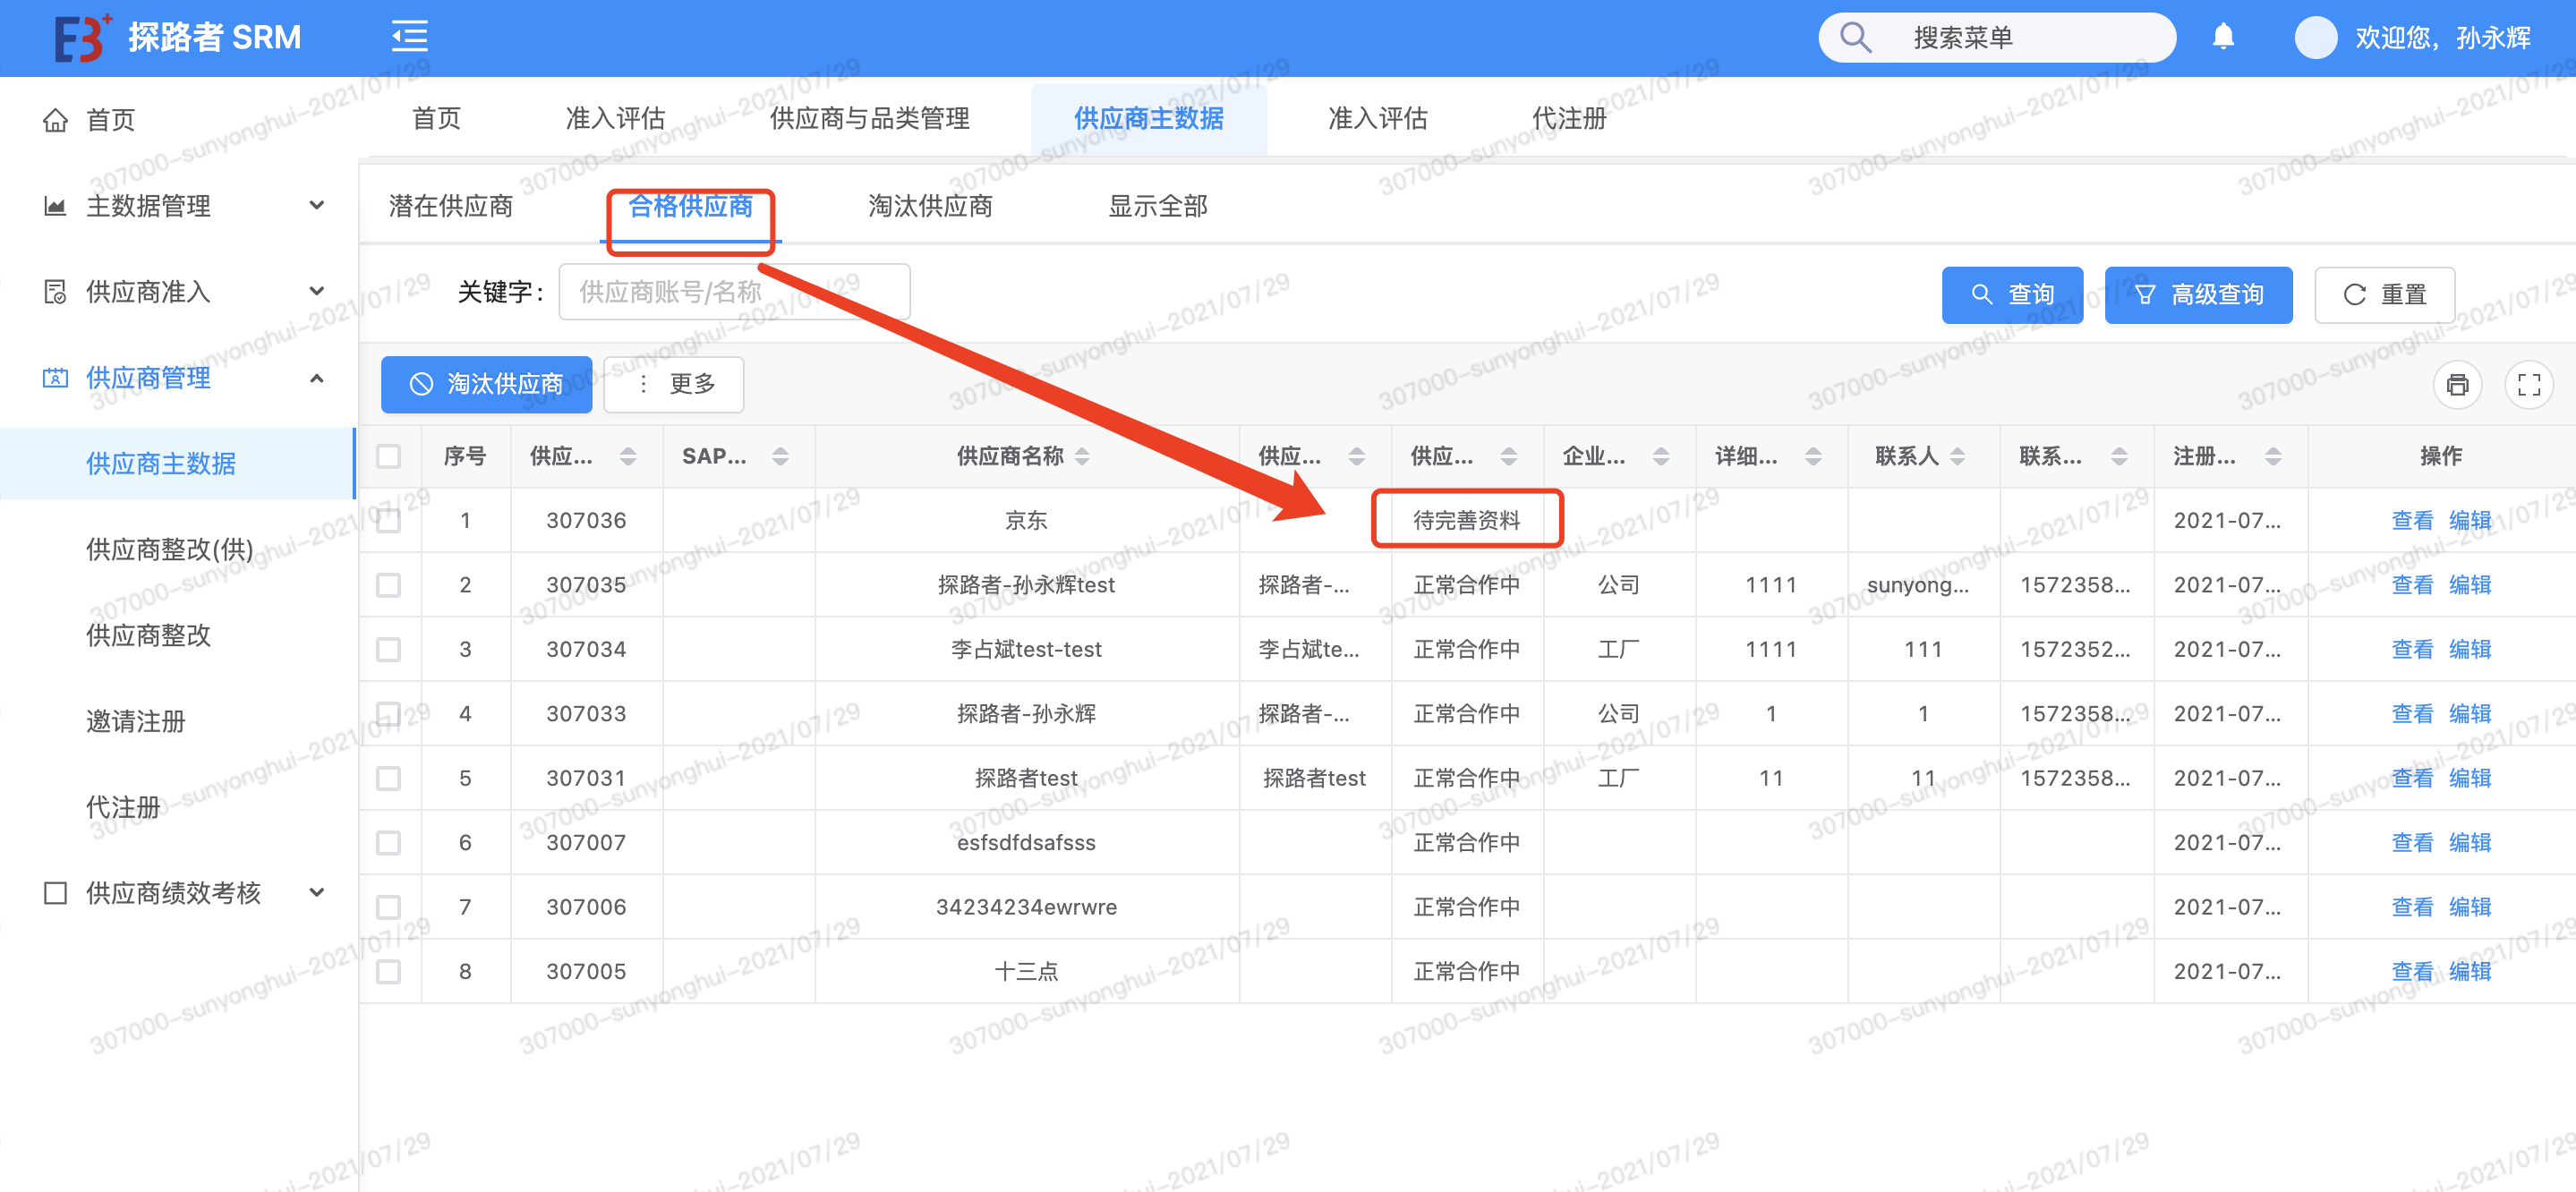Screen dimensions: 2576x1192
Task: Sort the 联系人 column
Action: point(1957,456)
